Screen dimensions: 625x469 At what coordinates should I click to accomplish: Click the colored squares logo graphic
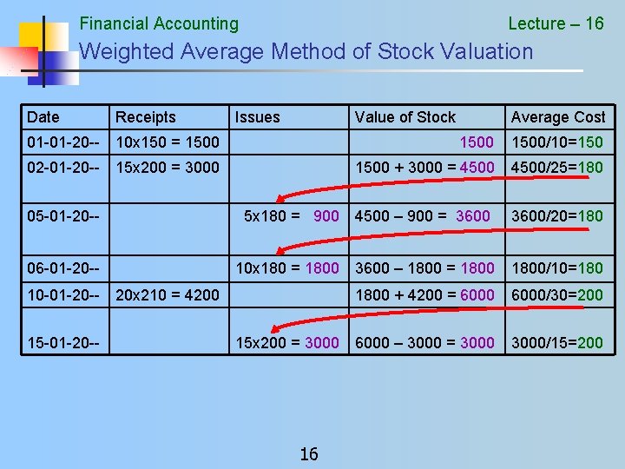pyautogui.click(x=40, y=52)
